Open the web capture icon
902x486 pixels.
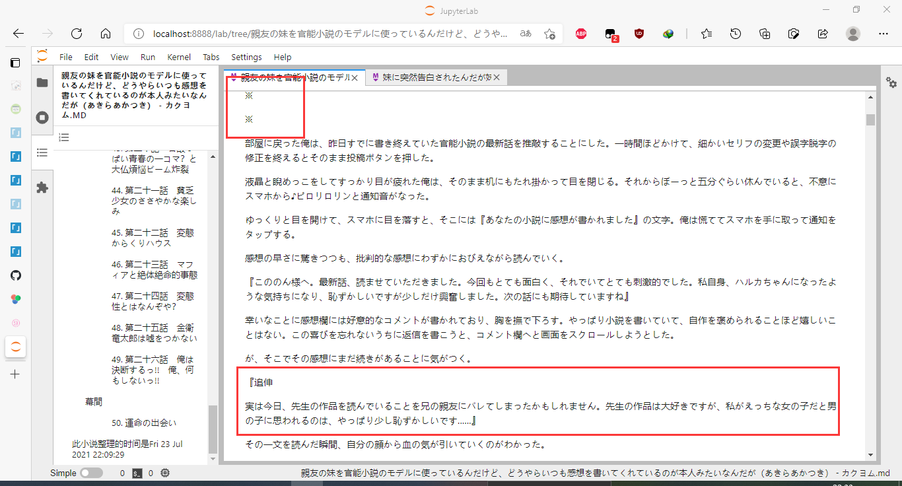pos(794,34)
